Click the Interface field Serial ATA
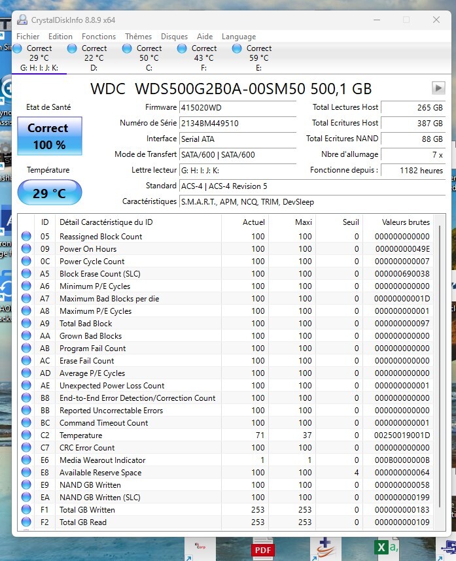The height and width of the screenshot is (561, 456). click(237, 139)
